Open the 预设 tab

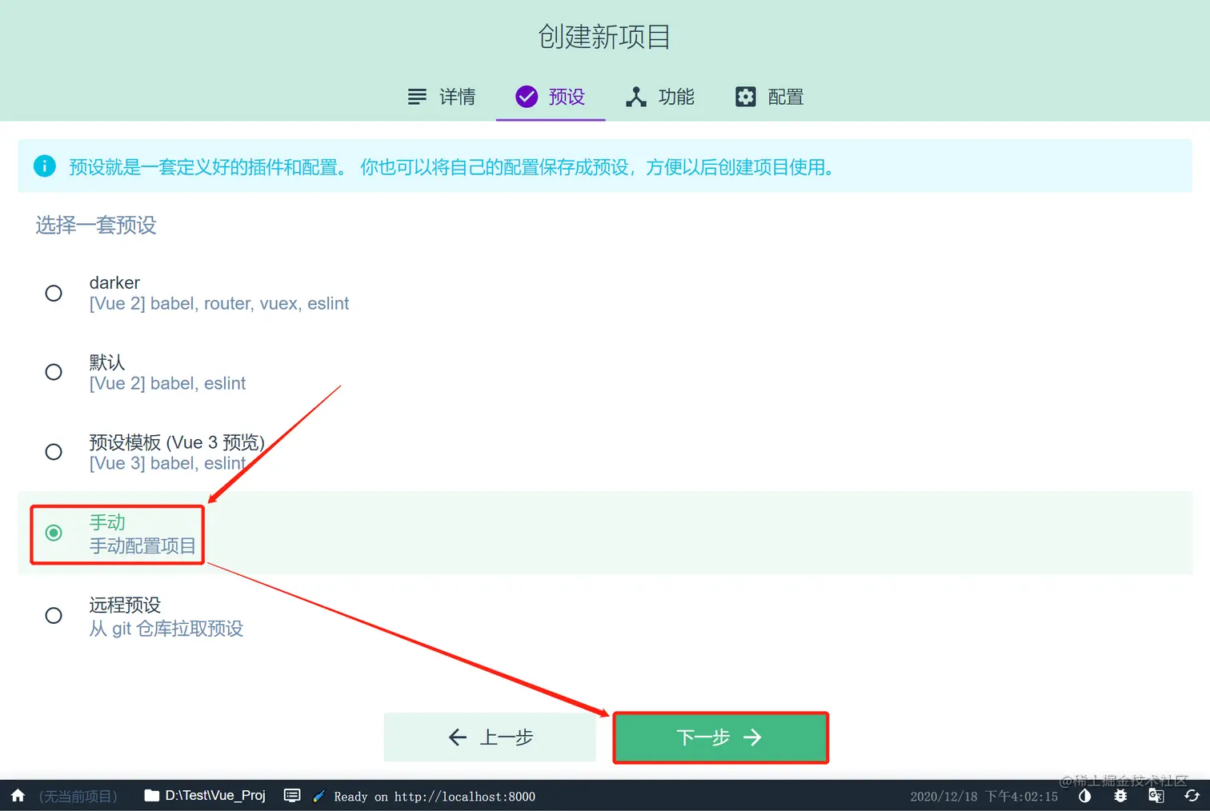551,97
